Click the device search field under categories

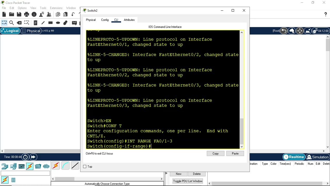(25, 173)
